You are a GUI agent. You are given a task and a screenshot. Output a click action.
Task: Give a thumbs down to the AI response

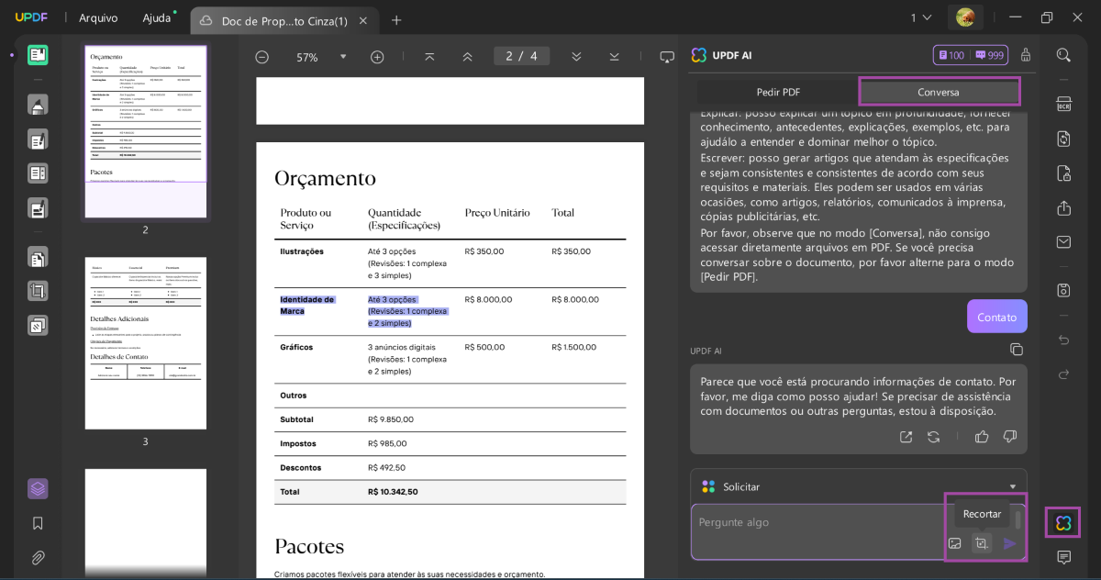1009,437
